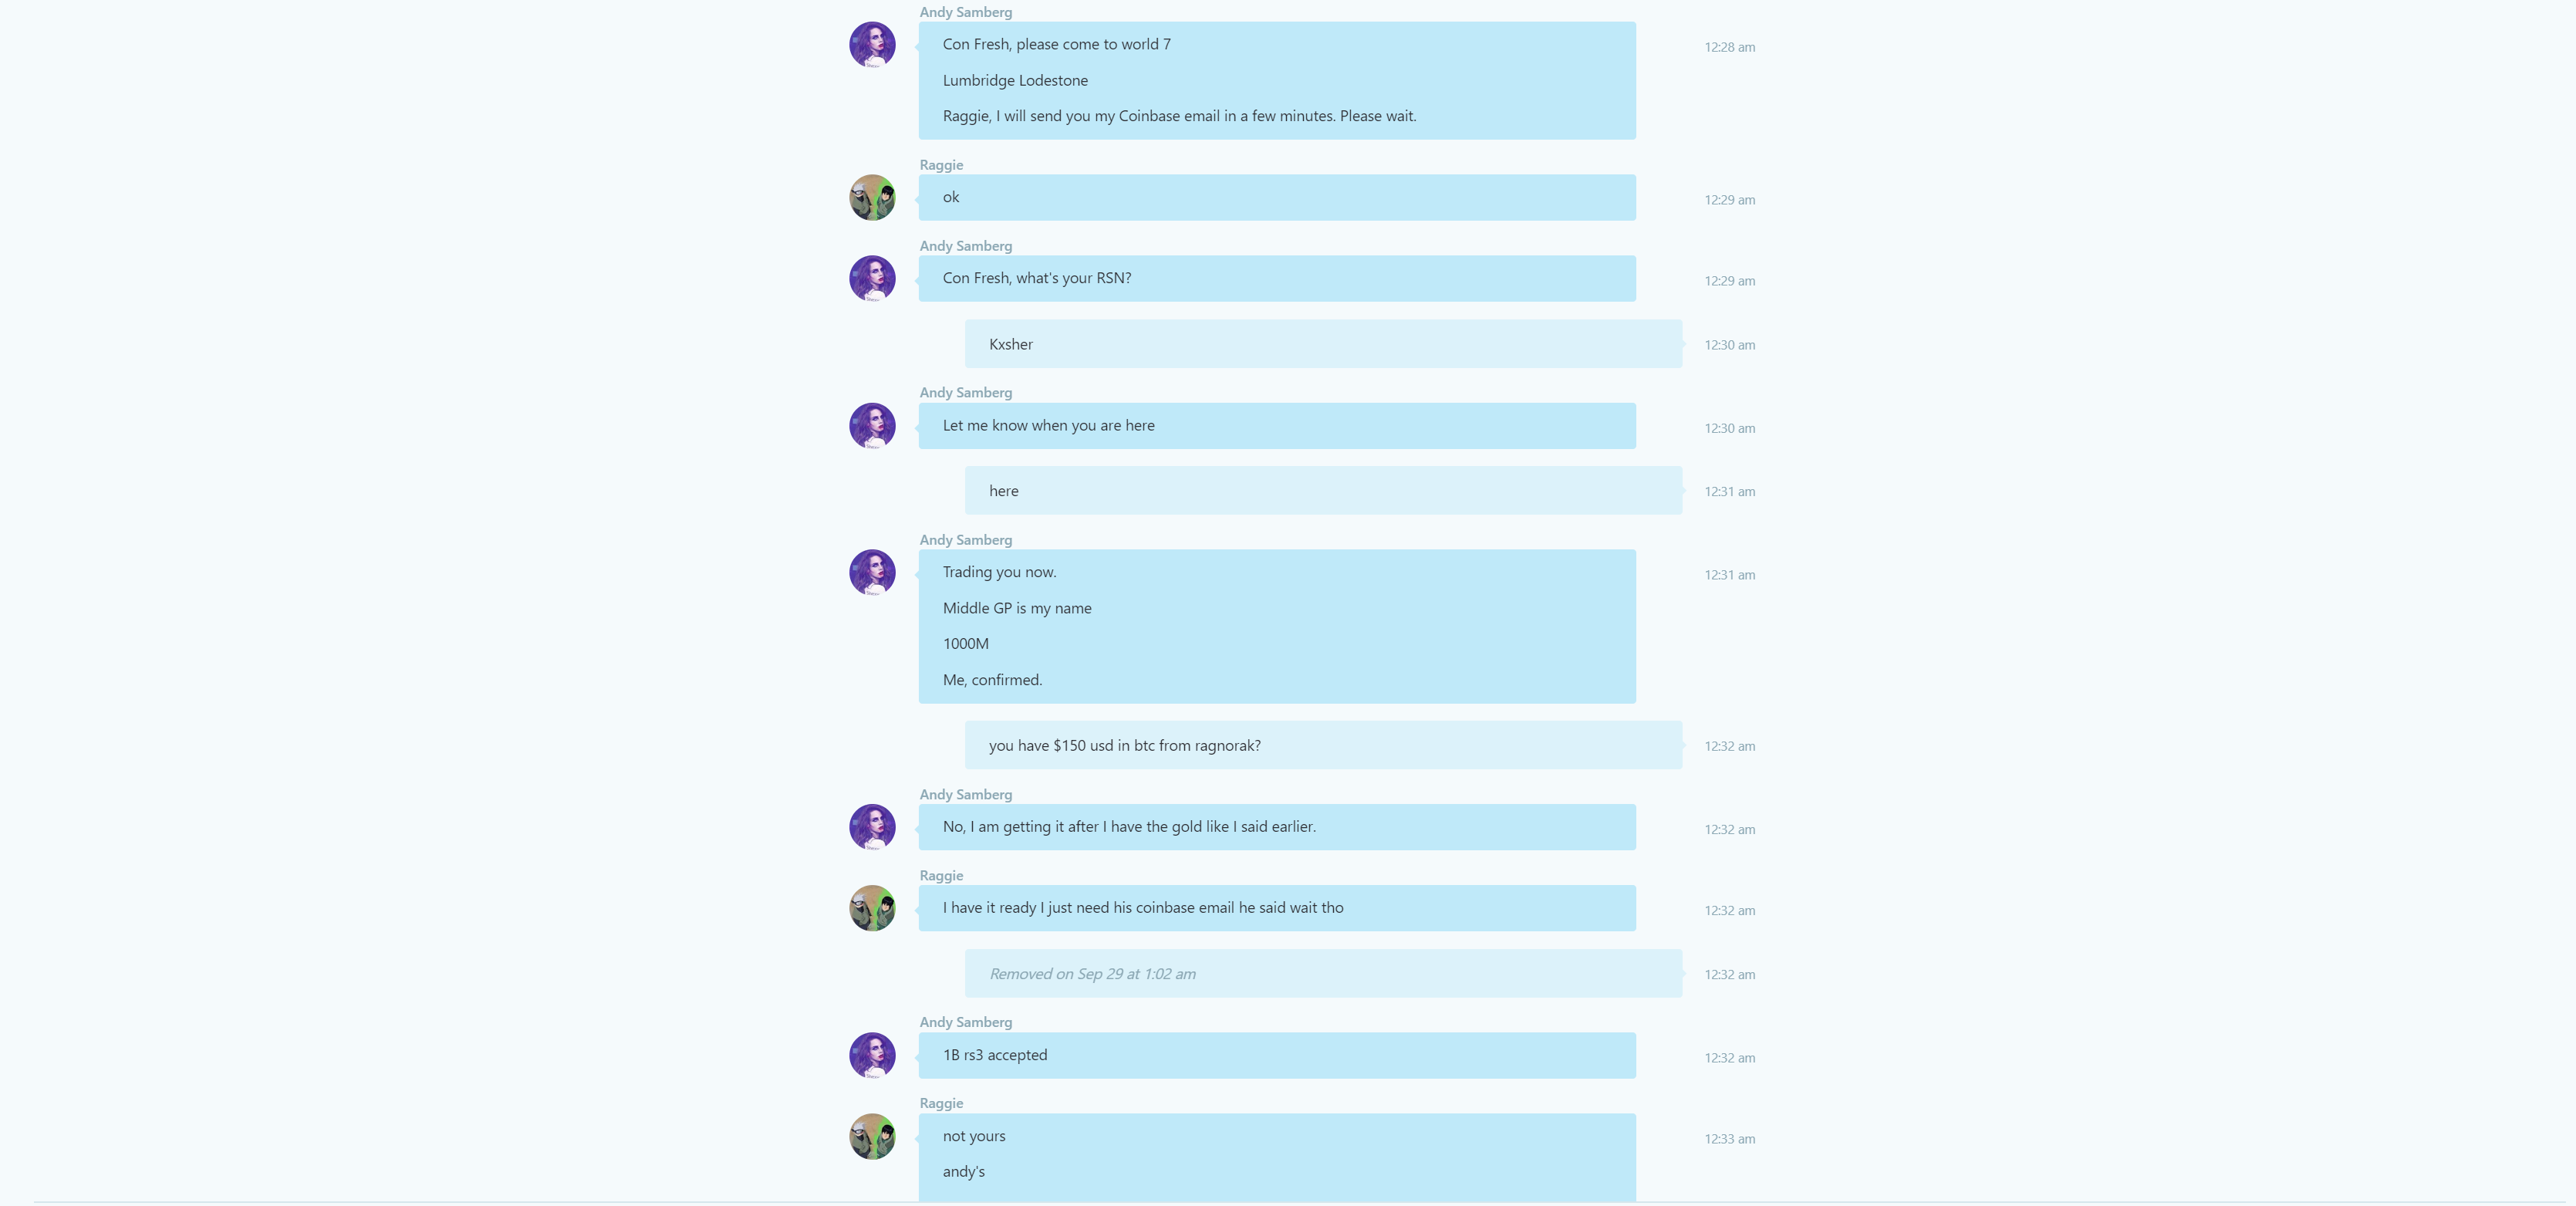This screenshot has width=2576, height=1206.
Task: Click Andy Samberg name above 'Trading you now.'
Action: click(966, 540)
